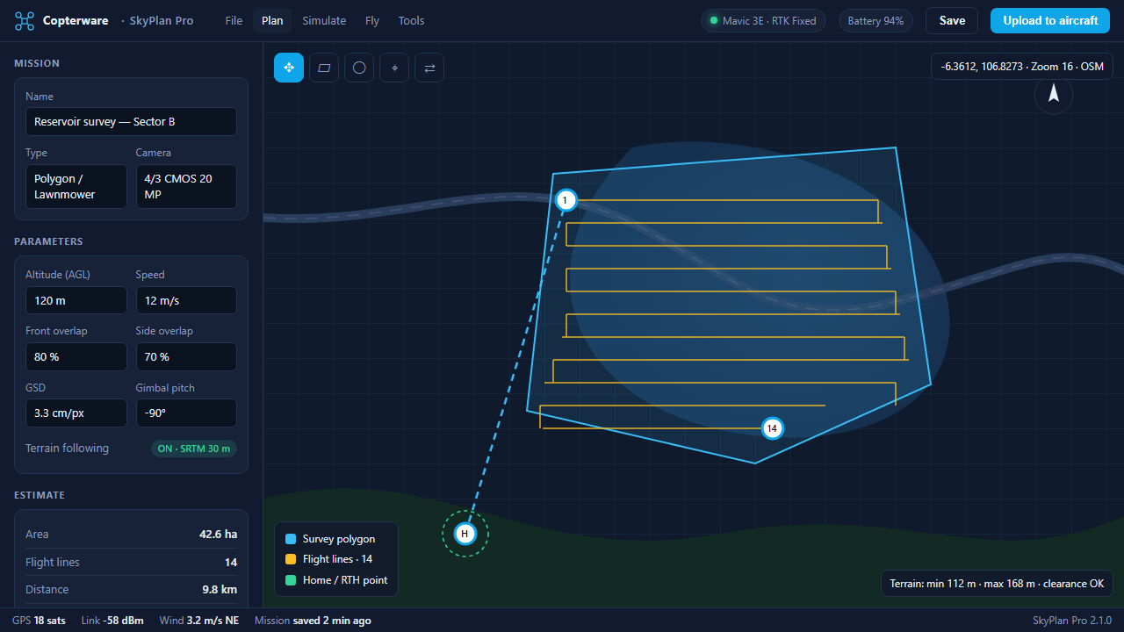The height and width of the screenshot is (632, 1124).
Task: Switch to the Simulate tab
Action: 324,21
